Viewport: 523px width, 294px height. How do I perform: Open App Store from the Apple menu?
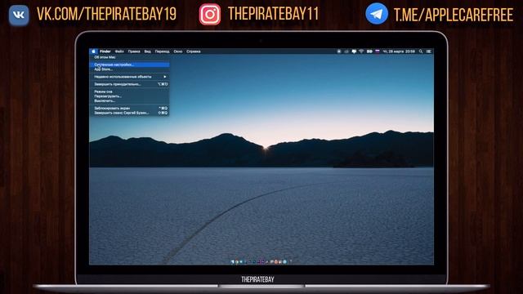click(129, 69)
